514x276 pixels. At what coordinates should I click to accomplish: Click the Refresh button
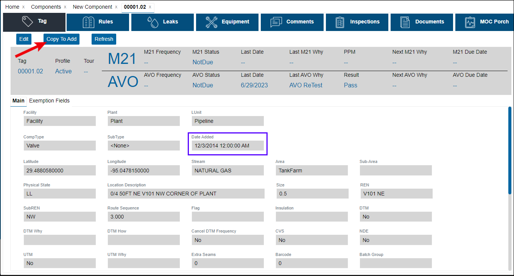[x=104, y=39]
